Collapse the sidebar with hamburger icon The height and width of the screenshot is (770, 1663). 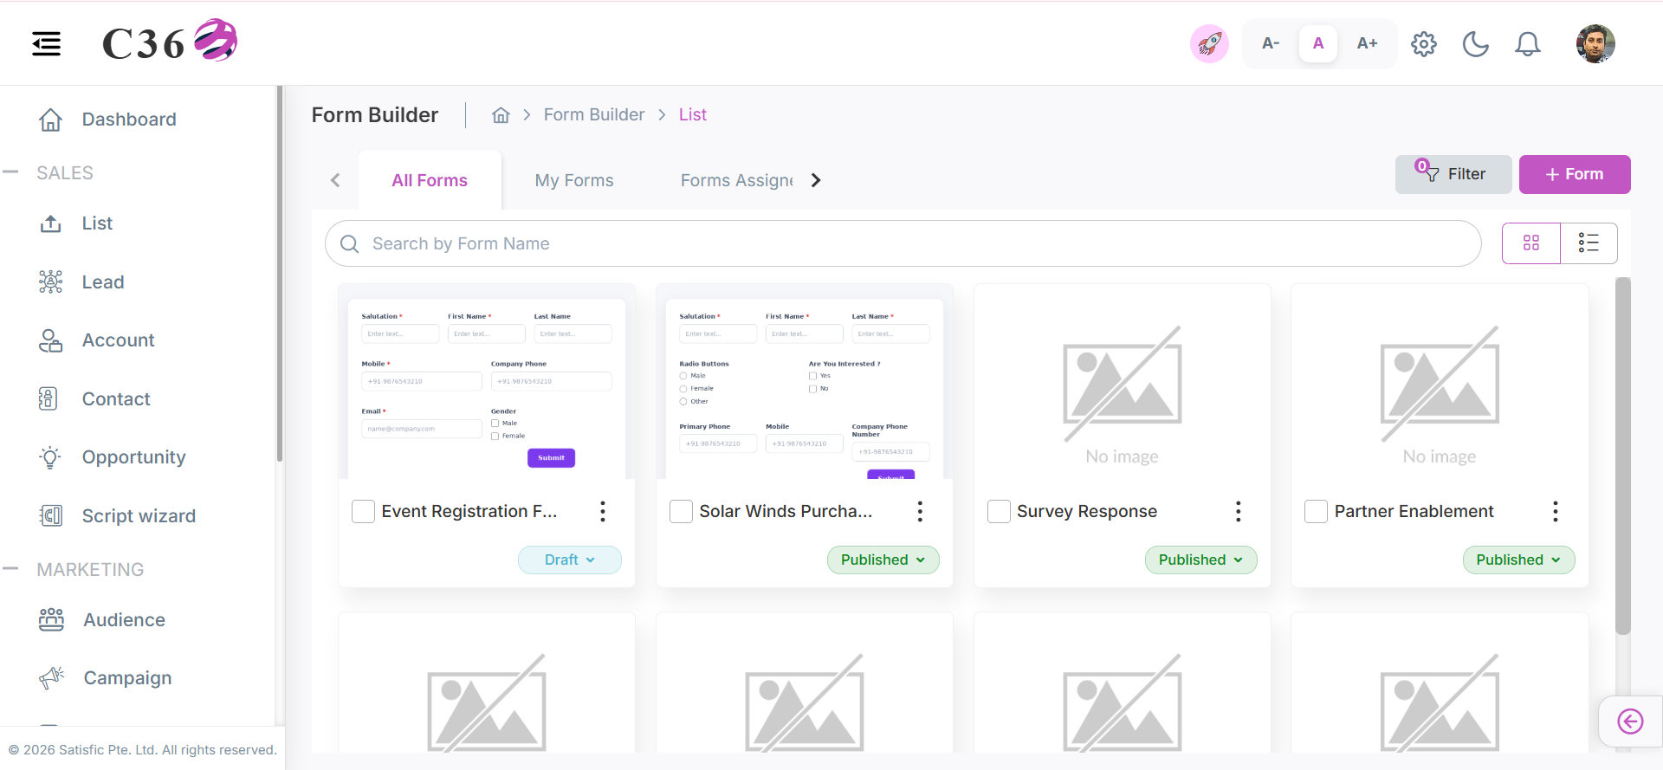(46, 43)
